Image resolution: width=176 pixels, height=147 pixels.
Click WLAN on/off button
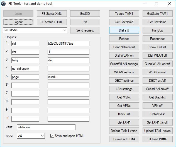(x=158, y=72)
